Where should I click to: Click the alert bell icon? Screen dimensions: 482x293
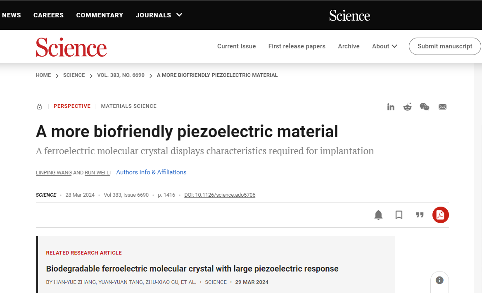pyautogui.click(x=378, y=215)
